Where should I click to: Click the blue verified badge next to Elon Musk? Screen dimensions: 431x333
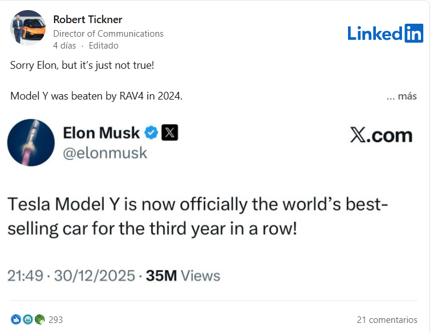click(151, 133)
